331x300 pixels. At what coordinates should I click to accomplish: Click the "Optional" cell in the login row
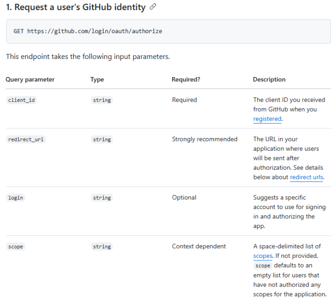[x=184, y=197]
